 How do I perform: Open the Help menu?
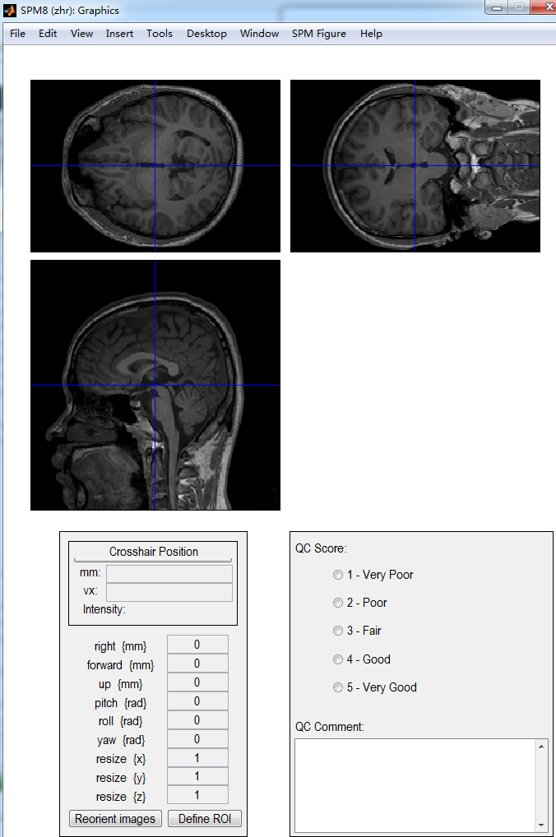click(371, 34)
